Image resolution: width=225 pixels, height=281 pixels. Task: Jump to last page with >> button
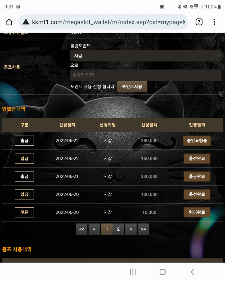point(143,229)
